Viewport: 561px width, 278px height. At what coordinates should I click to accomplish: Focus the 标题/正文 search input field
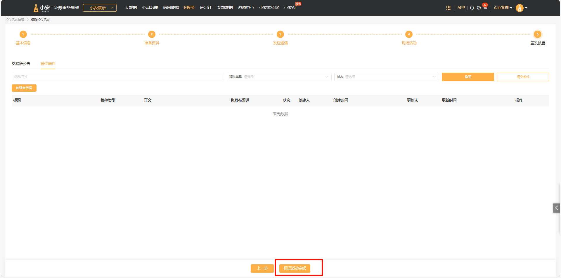[118, 77]
